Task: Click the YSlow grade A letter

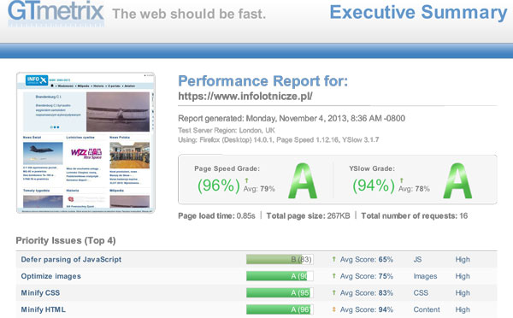Action: pos(457,181)
